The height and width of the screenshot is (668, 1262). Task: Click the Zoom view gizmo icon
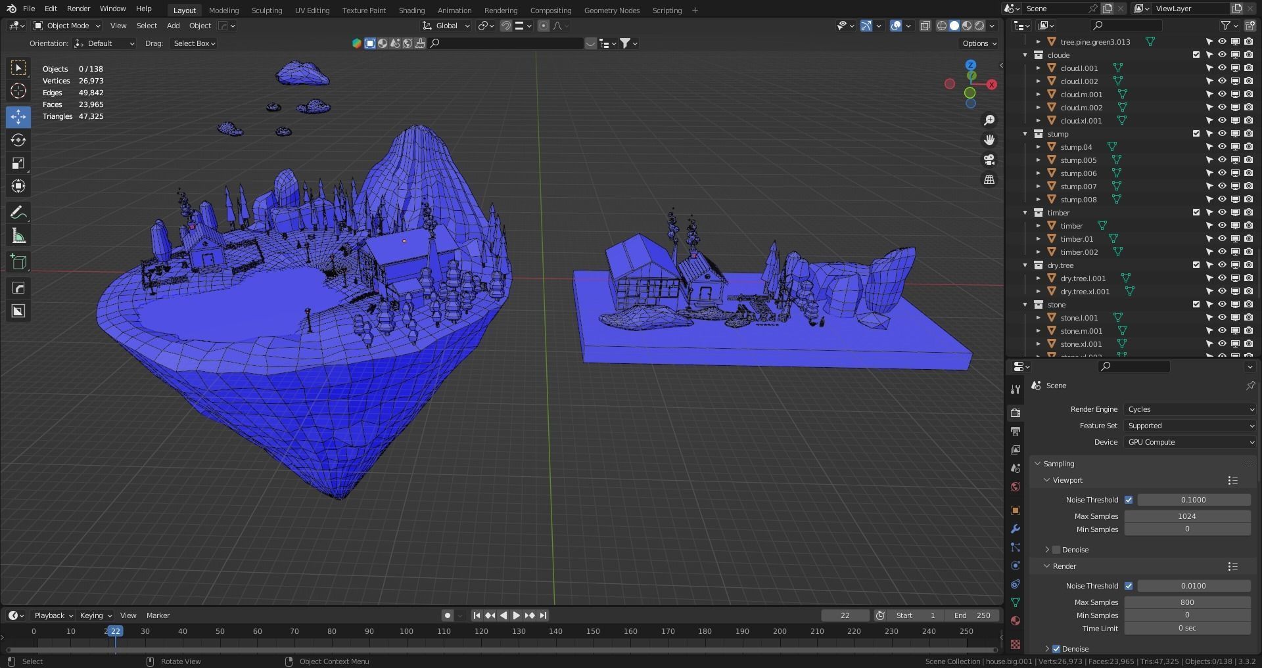coord(989,120)
